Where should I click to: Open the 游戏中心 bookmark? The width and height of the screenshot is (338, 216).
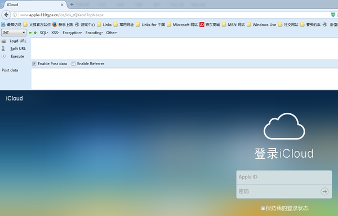click(85, 25)
